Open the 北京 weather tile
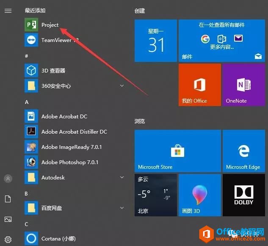The width and height of the screenshot is (268, 246). pyautogui.click(x=155, y=195)
